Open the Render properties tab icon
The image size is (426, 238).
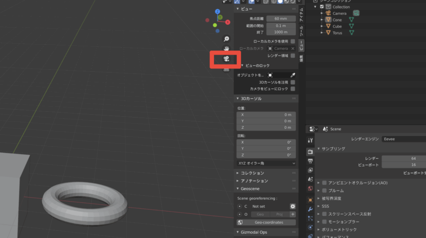point(310,152)
